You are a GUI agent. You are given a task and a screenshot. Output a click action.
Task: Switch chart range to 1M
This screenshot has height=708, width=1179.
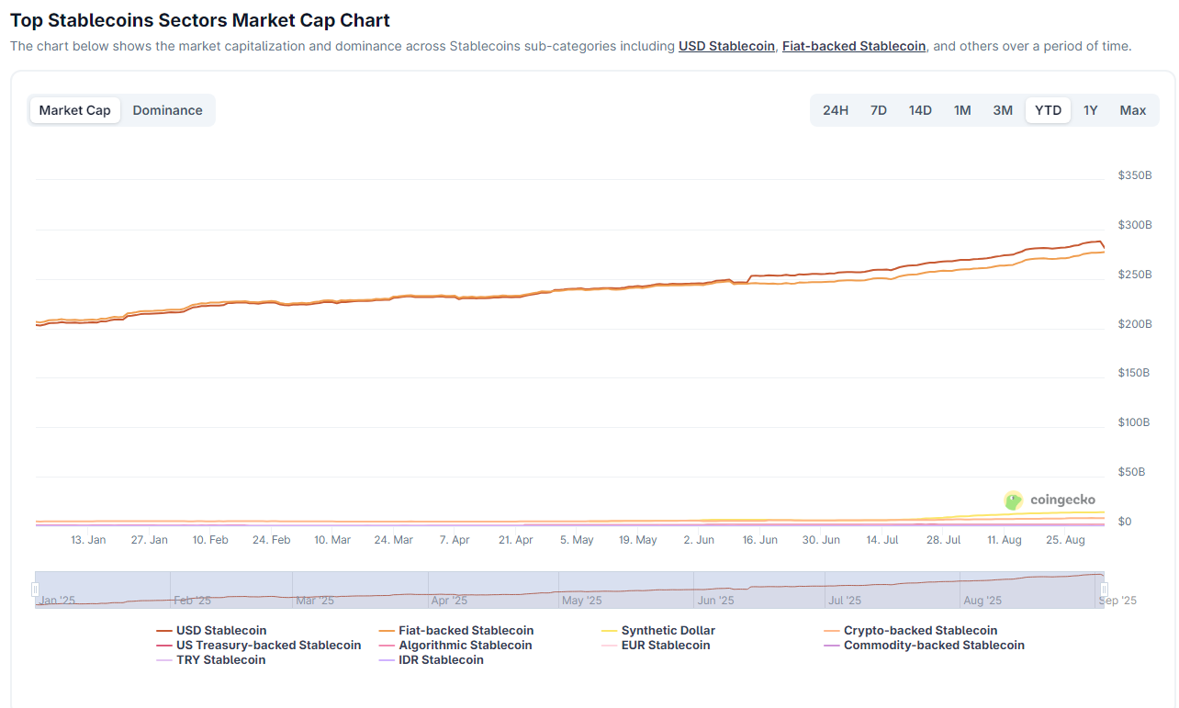tap(961, 110)
